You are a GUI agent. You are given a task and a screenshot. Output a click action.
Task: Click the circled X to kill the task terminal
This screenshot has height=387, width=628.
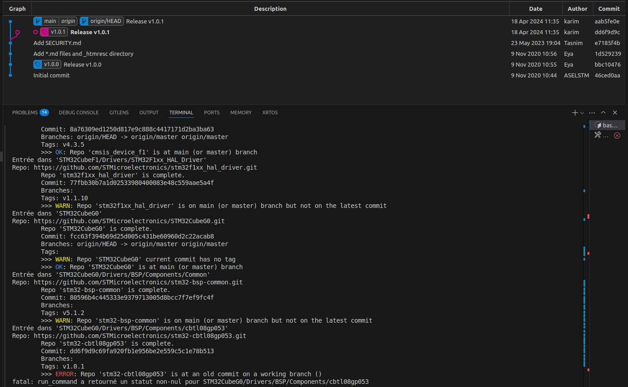617,135
